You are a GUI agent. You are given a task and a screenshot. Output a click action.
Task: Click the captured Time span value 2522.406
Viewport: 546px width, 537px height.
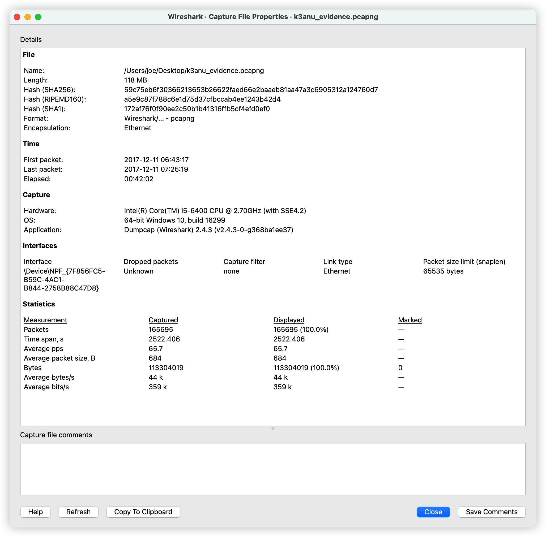coord(164,339)
